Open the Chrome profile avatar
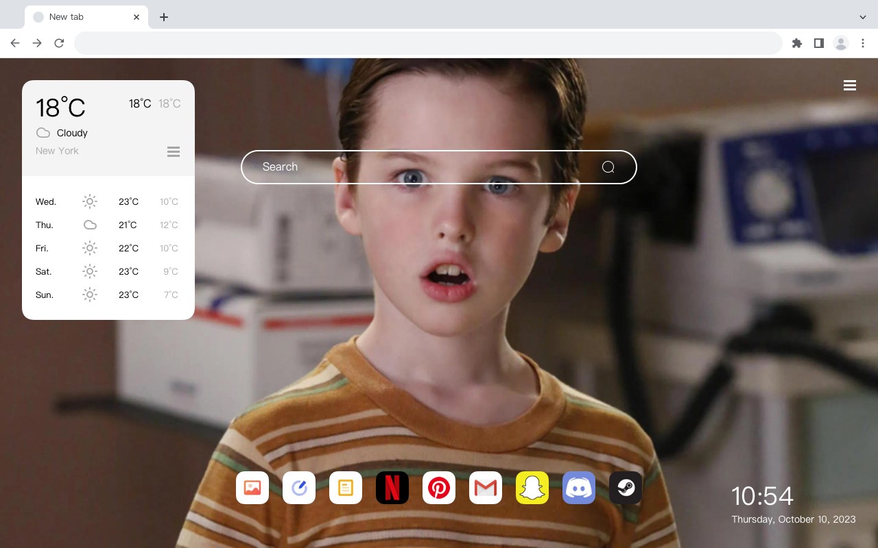This screenshot has height=548, width=878. 841,43
